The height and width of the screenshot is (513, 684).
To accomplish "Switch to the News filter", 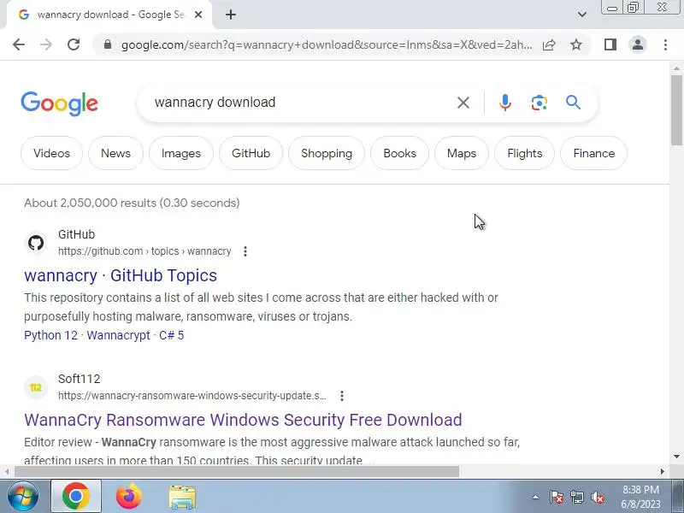I will 115,153.
